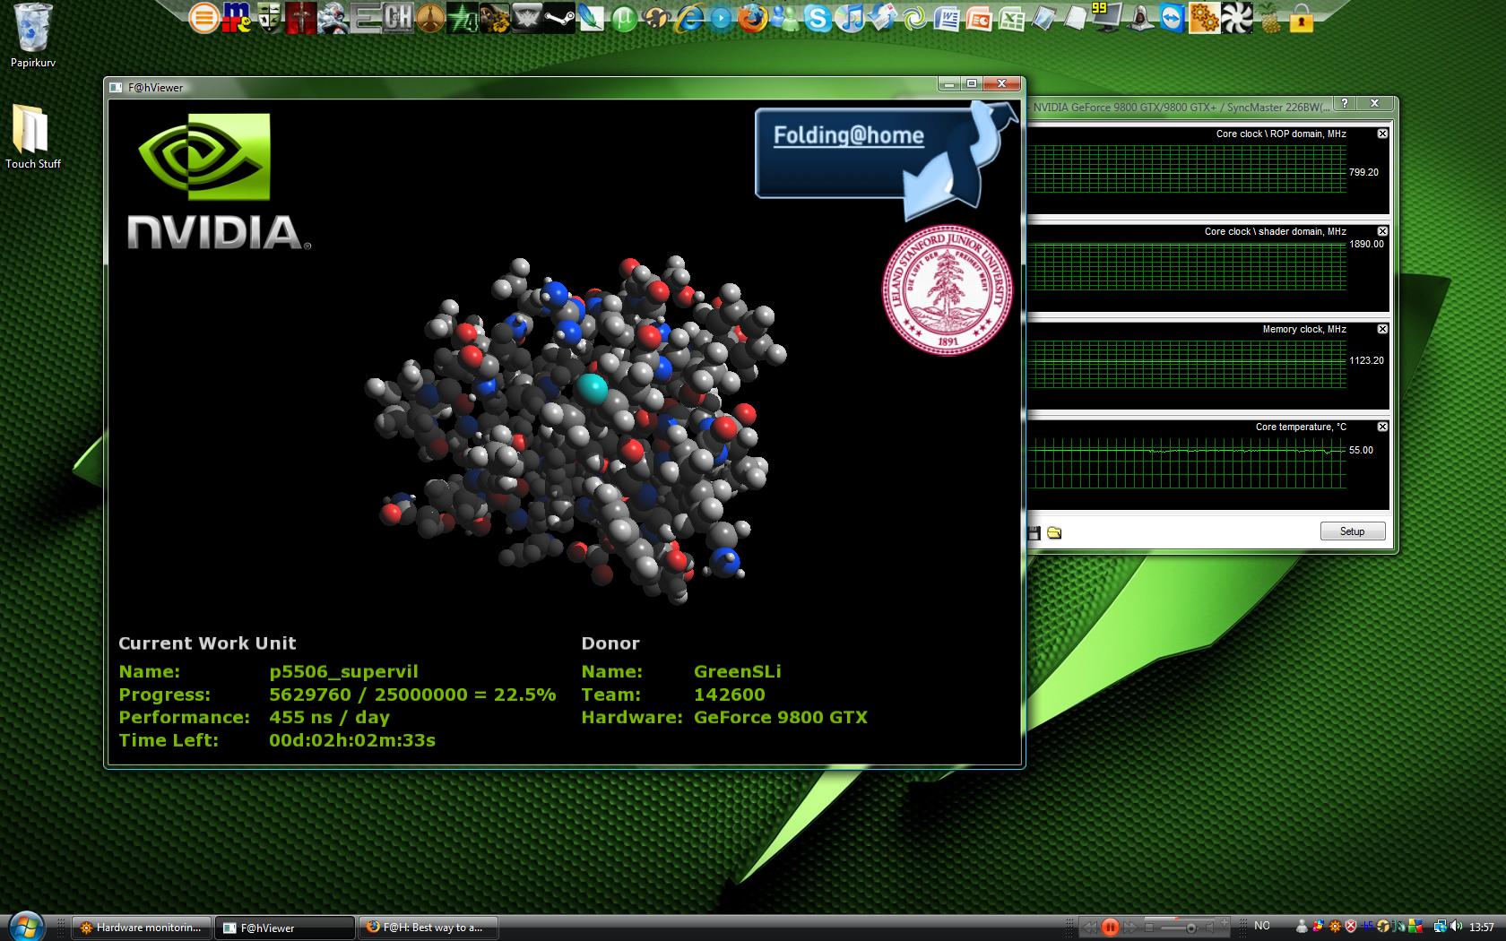Click the donor name GreenSLi
The image size is (1506, 941).
pyautogui.click(x=738, y=671)
